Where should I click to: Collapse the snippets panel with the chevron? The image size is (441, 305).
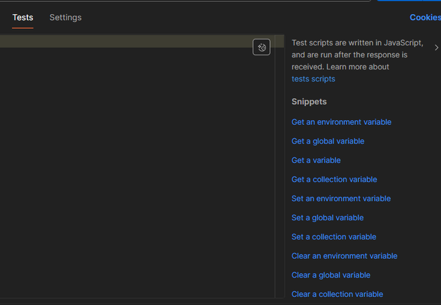tap(436, 48)
